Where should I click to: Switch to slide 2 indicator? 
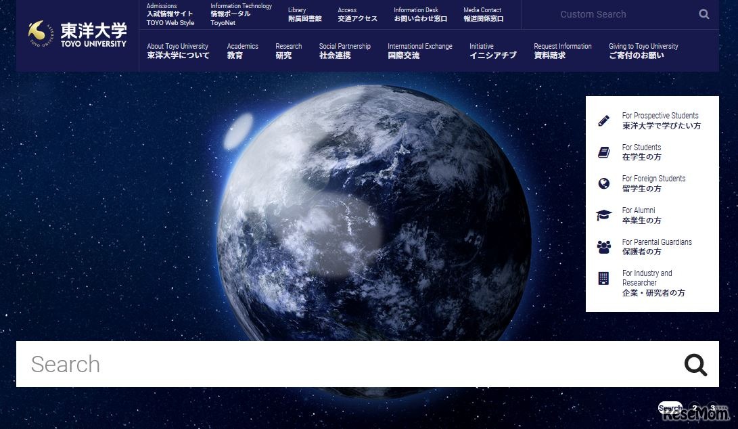pos(694,408)
